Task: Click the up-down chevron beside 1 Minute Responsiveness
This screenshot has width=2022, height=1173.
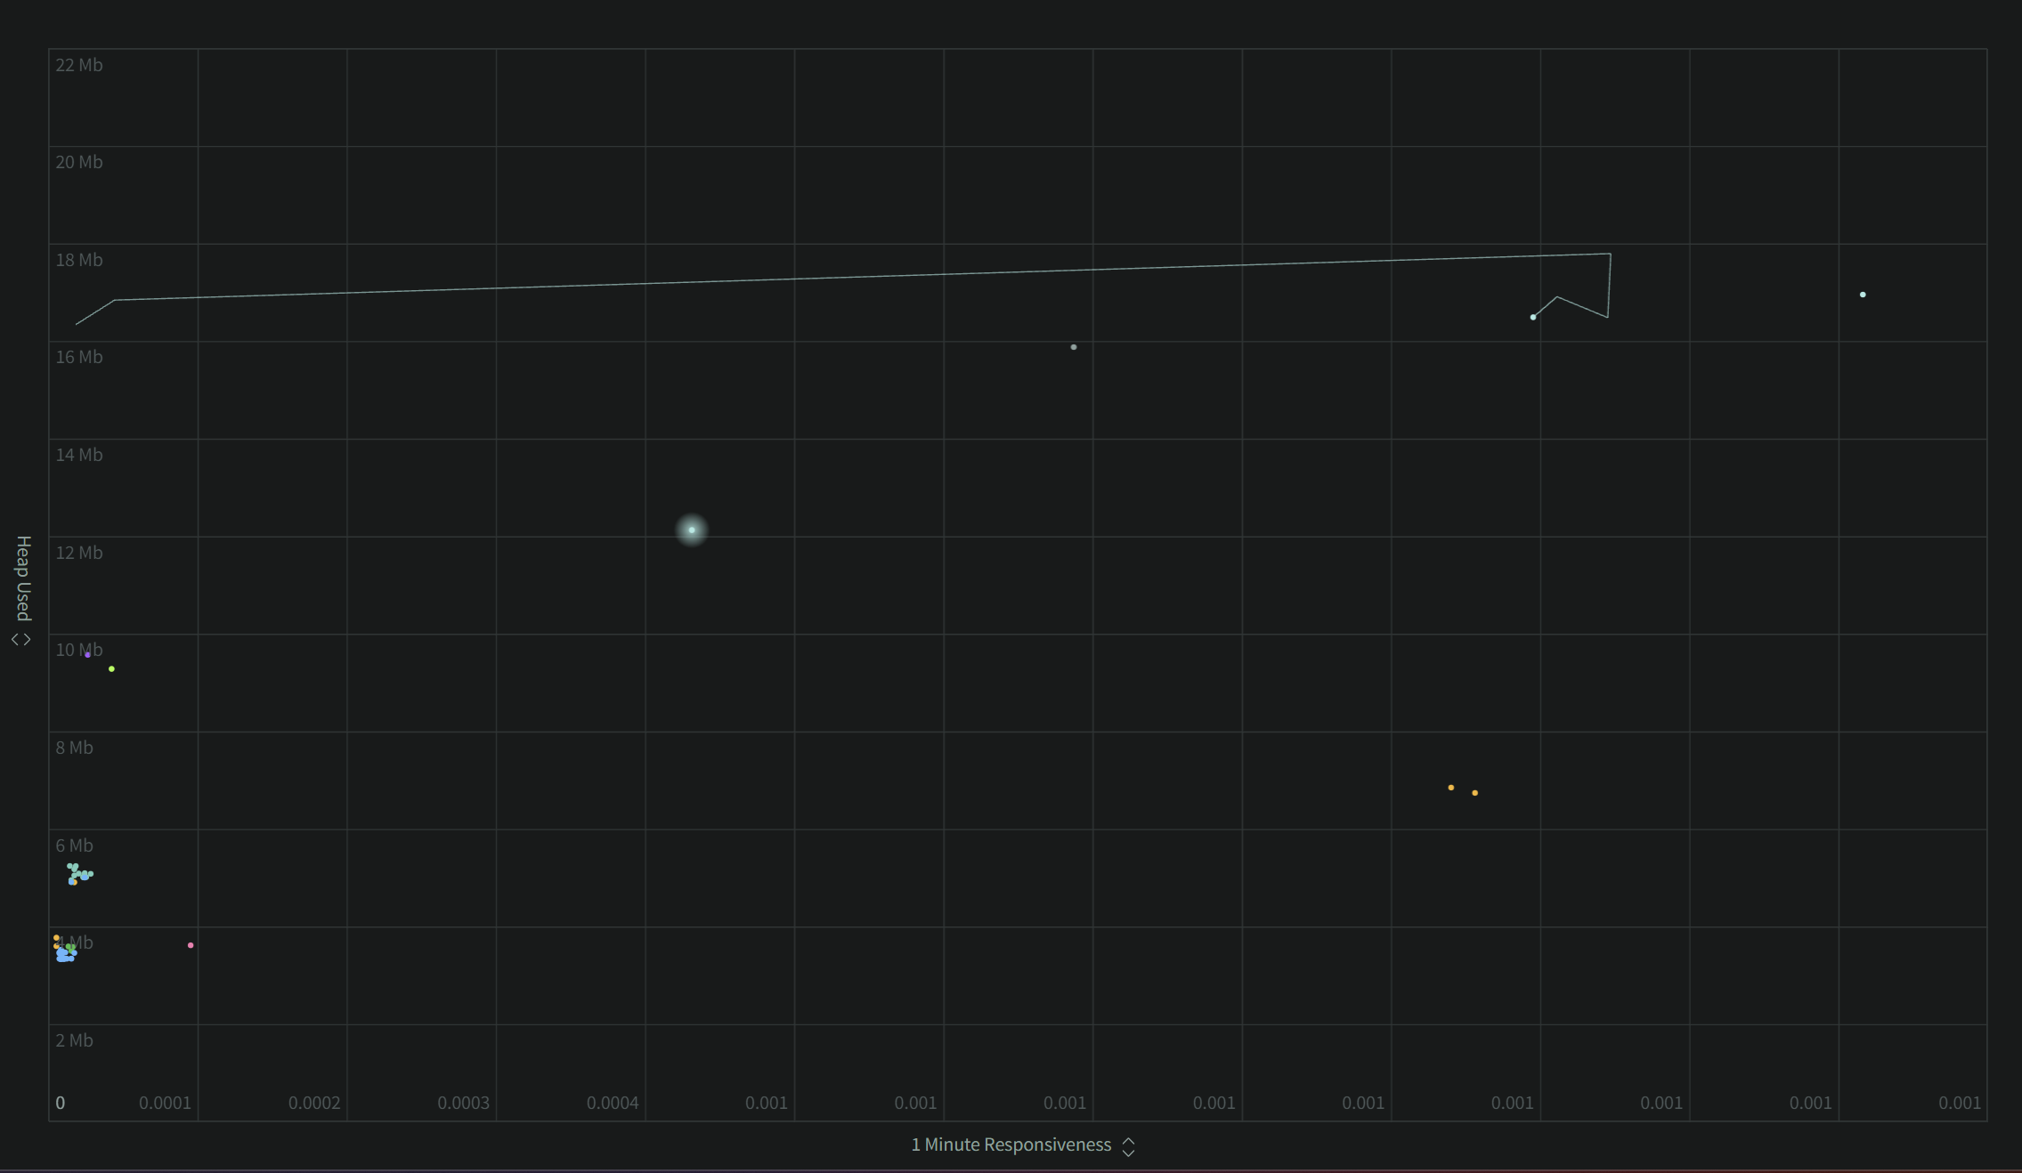Action: coord(1128,1146)
